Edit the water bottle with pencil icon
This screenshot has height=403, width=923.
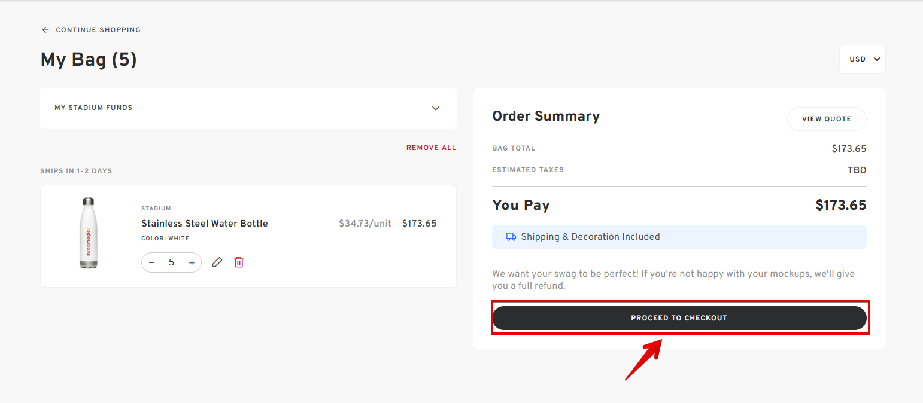tap(217, 262)
